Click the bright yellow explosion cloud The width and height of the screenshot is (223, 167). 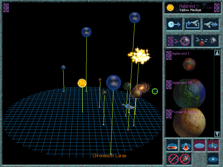coord(139,56)
